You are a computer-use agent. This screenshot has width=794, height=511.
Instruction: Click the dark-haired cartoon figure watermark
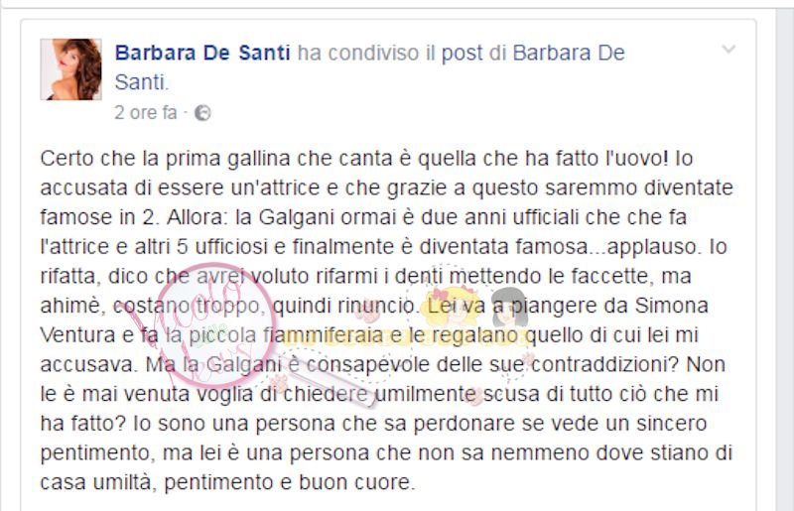click(509, 308)
